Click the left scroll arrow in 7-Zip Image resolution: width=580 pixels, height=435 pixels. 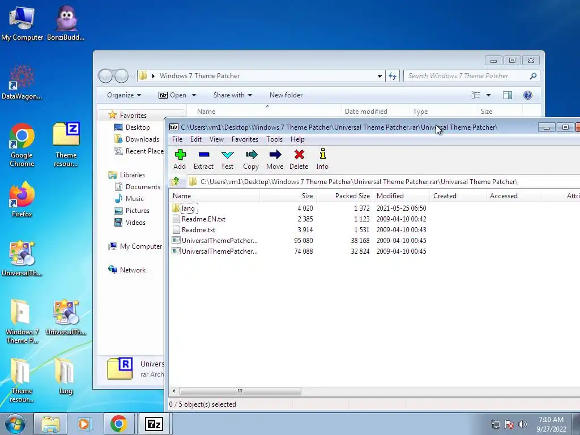click(x=174, y=391)
